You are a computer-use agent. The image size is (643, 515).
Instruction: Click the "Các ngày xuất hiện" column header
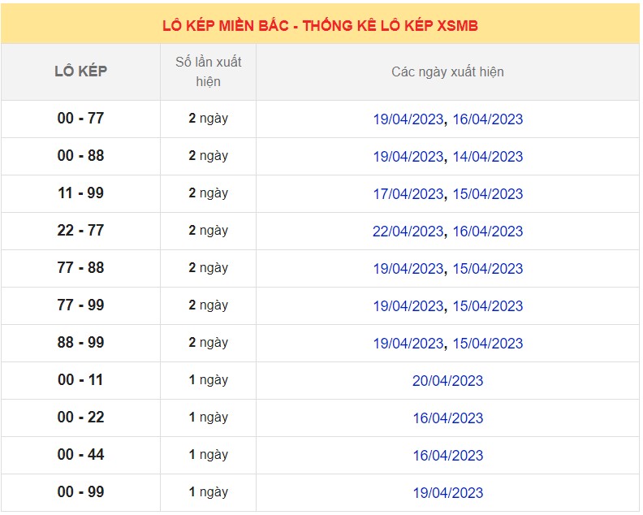[447, 72]
